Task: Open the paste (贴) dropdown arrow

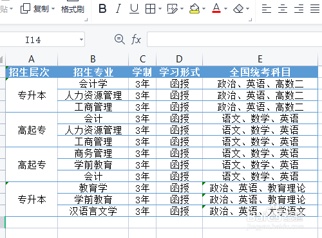Action: pyautogui.click(x=11, y=9)
